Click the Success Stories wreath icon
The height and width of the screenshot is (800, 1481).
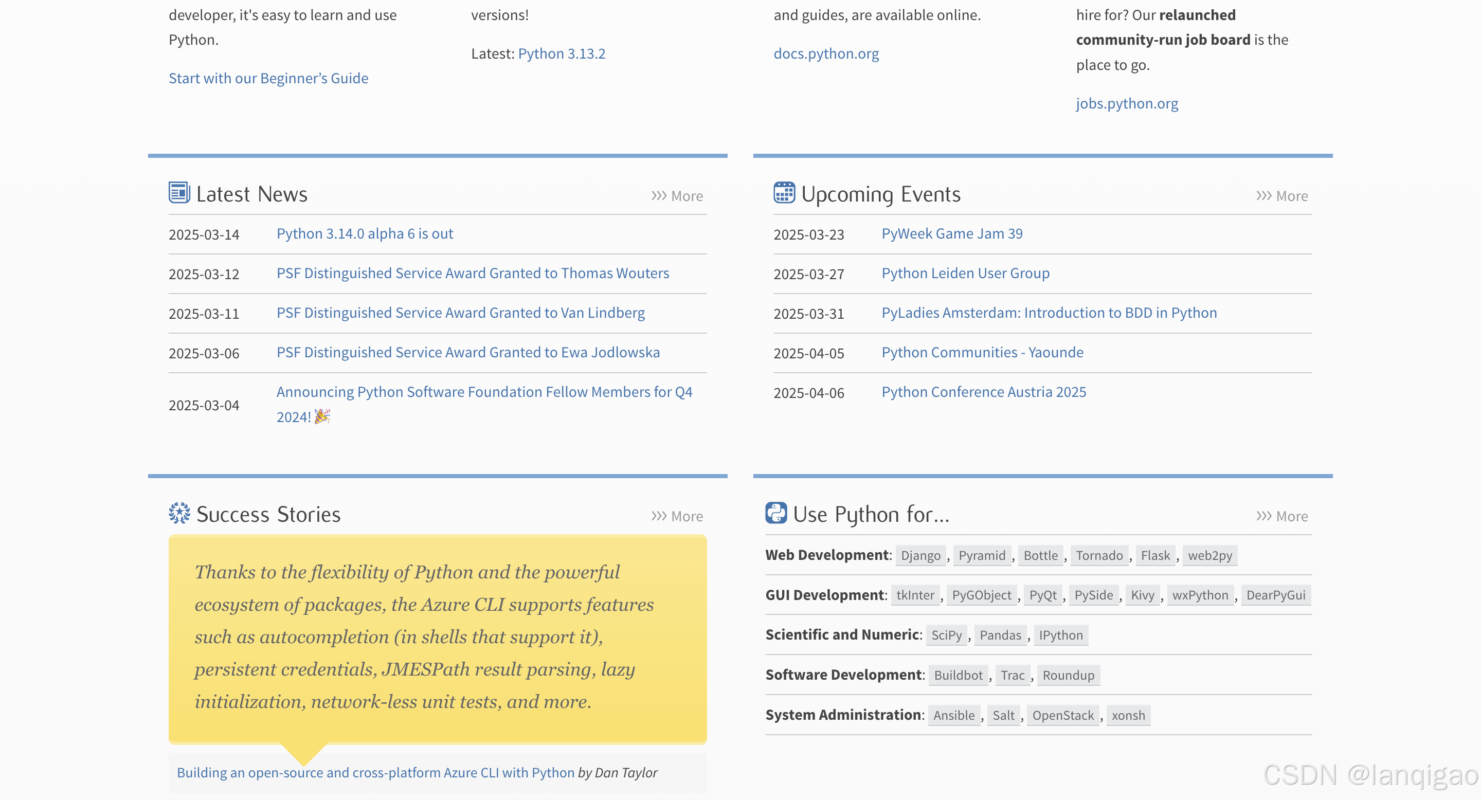179,513
